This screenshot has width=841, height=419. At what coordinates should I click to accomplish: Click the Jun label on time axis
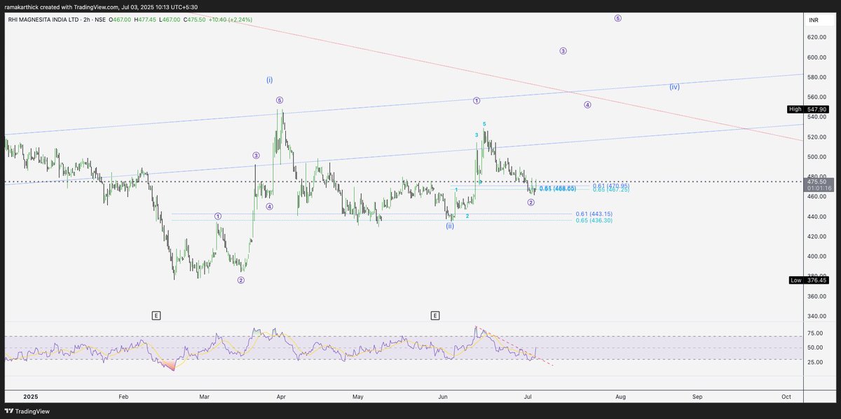tap(443, 397)
